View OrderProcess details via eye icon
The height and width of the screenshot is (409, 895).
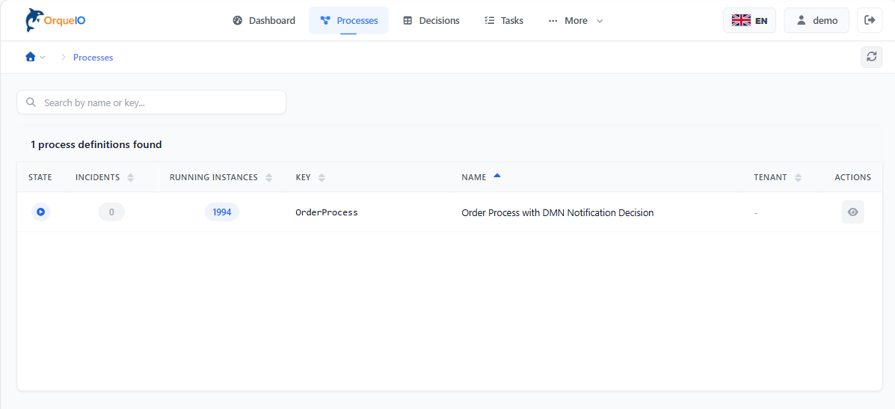(x=852, y=212)
